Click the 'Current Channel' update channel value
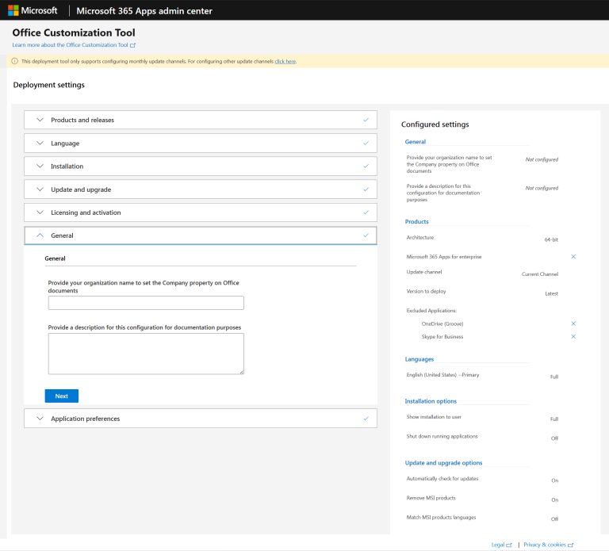 (x=540, y=274)
